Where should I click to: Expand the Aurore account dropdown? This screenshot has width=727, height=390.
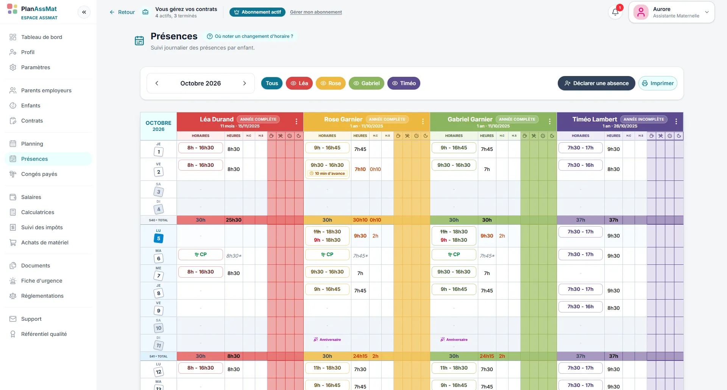[707, 12]
